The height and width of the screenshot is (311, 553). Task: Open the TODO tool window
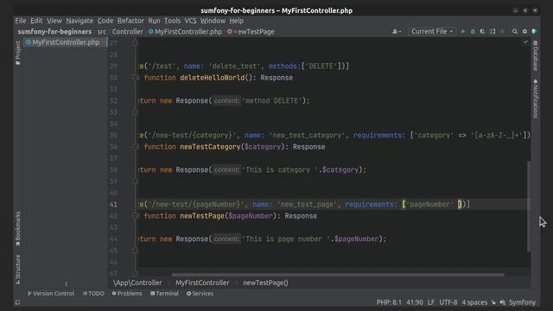pos(93,294)
